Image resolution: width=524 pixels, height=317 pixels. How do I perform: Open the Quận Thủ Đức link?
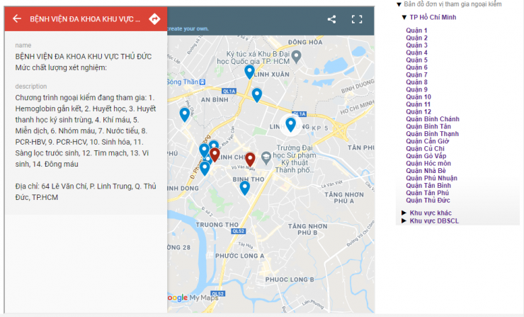426,200
